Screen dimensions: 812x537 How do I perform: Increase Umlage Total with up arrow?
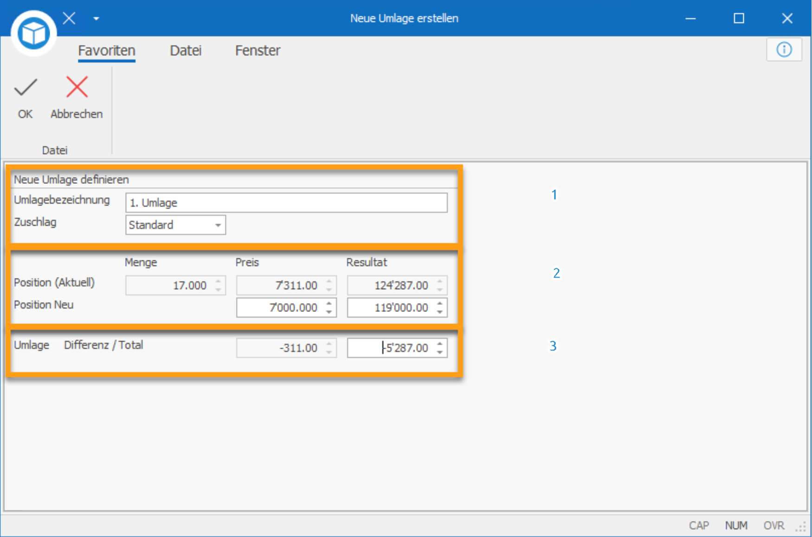[440, 344]
